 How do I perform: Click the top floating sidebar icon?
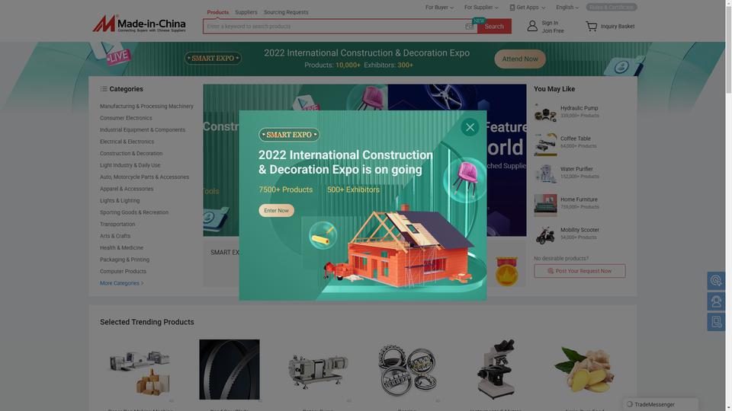pyautogui.click(x=716, y=281)
